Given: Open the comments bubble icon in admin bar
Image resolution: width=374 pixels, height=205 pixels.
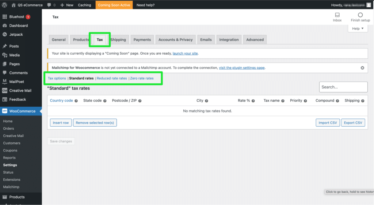Looking at the screenshot, I should pyautogui.click(x=49, y=5).
